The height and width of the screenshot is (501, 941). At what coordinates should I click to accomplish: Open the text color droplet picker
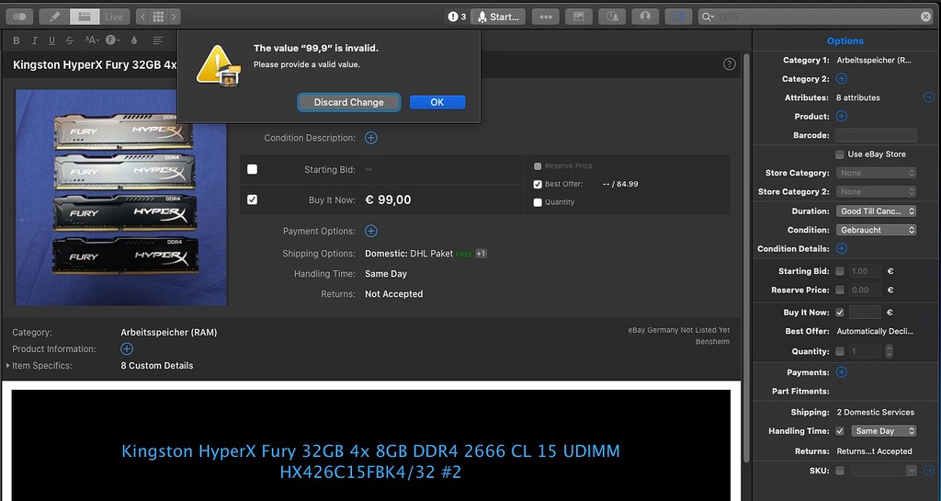[134, 40]
